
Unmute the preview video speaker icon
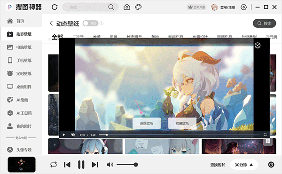(x=73, y=134)
